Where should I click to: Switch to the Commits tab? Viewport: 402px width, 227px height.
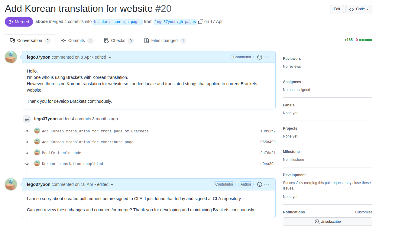76,40
